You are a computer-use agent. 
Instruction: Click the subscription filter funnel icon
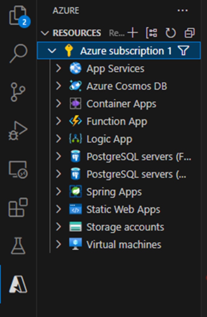184,50
